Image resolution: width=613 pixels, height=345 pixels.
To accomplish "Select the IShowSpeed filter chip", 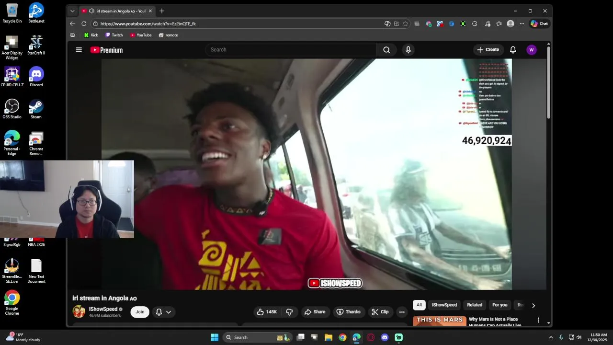I will (444, 305).
